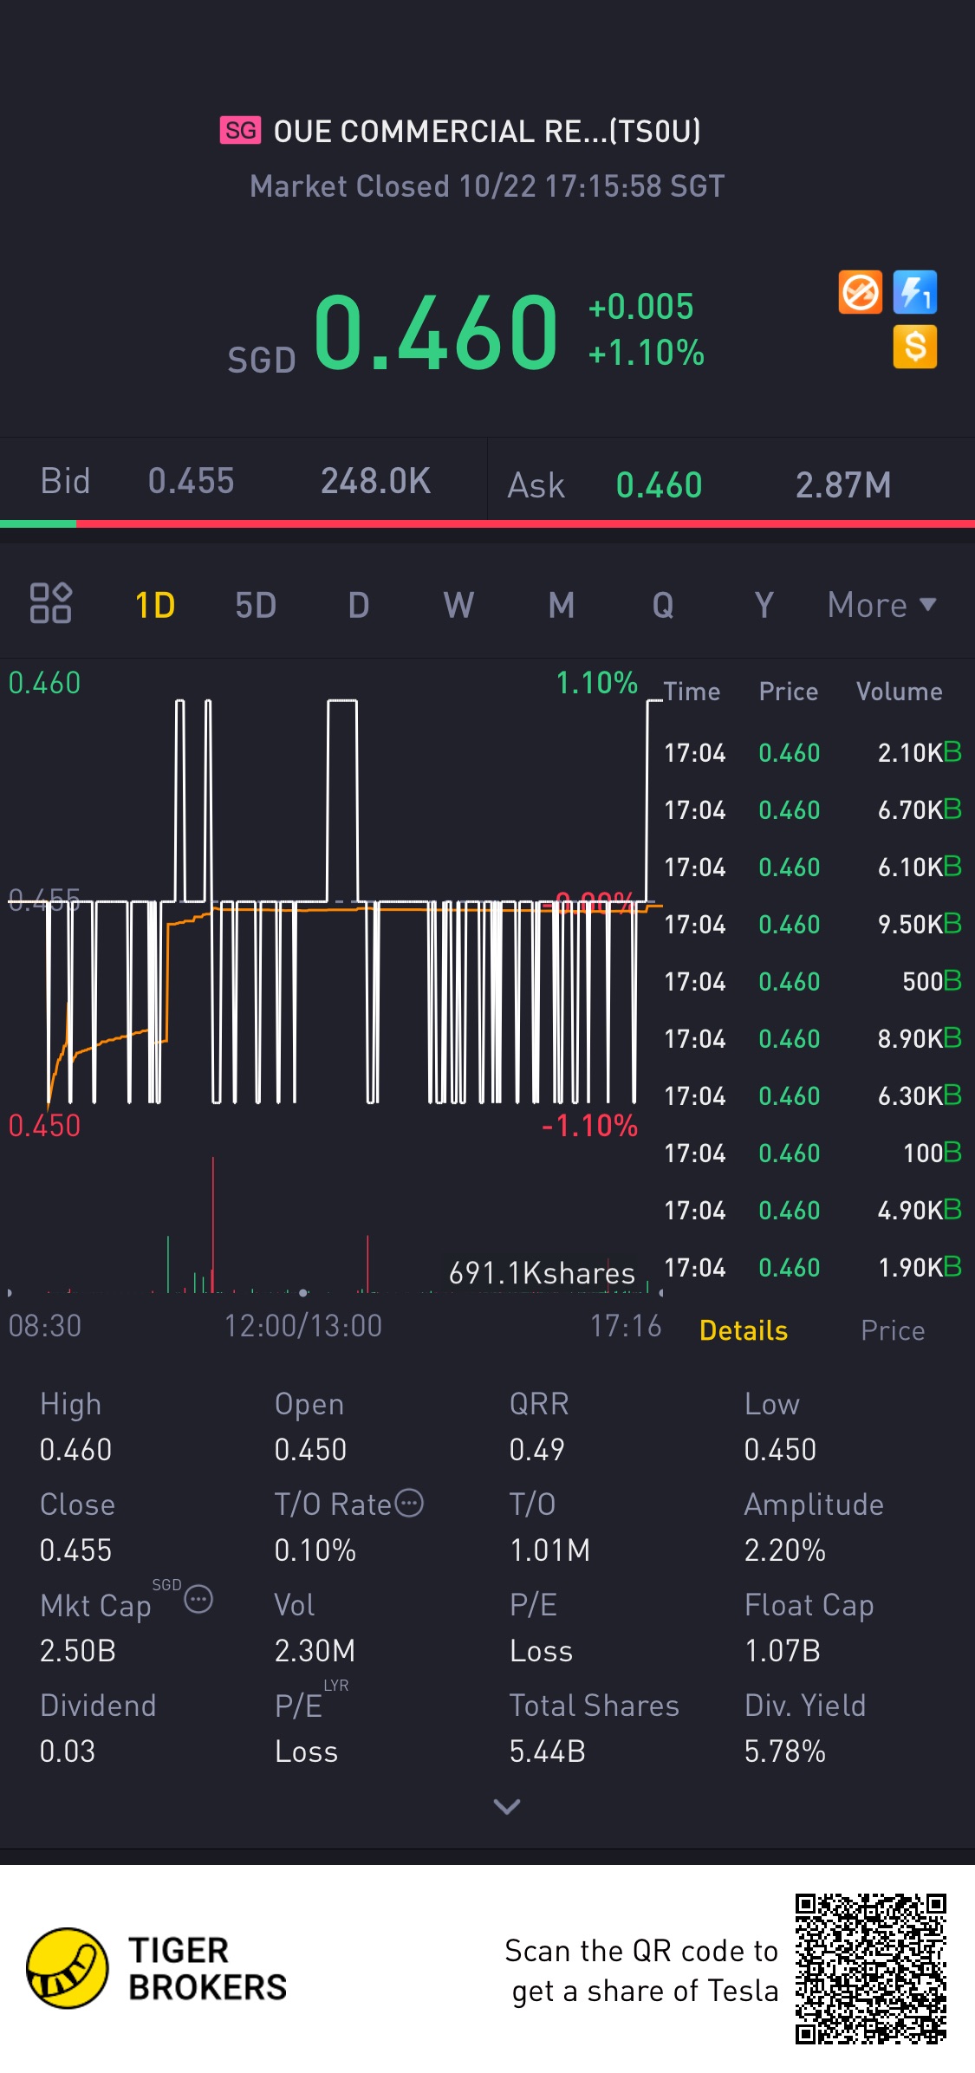This screenshot has width=975, height=2073.
Task: Tap the pink SG market tag
Action: click(240, 131)
